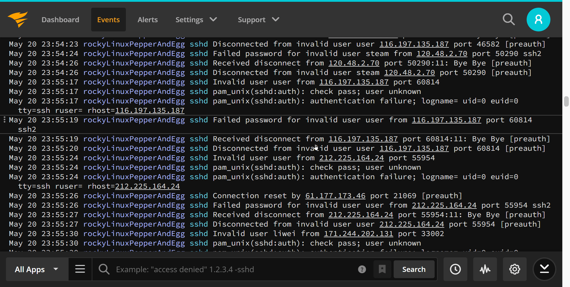Click IP in 23:55:27 Received disconnect row
This screenshot has height=287, width=570.
(361, 215)
